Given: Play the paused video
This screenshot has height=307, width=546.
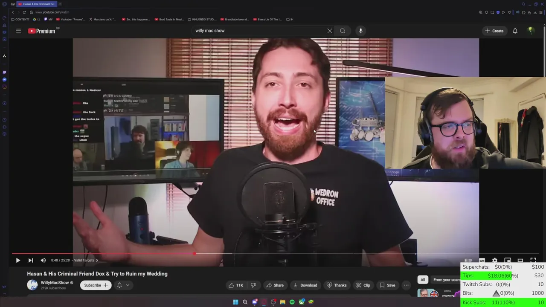Looking at the screenshot, I should click(18, 260).
